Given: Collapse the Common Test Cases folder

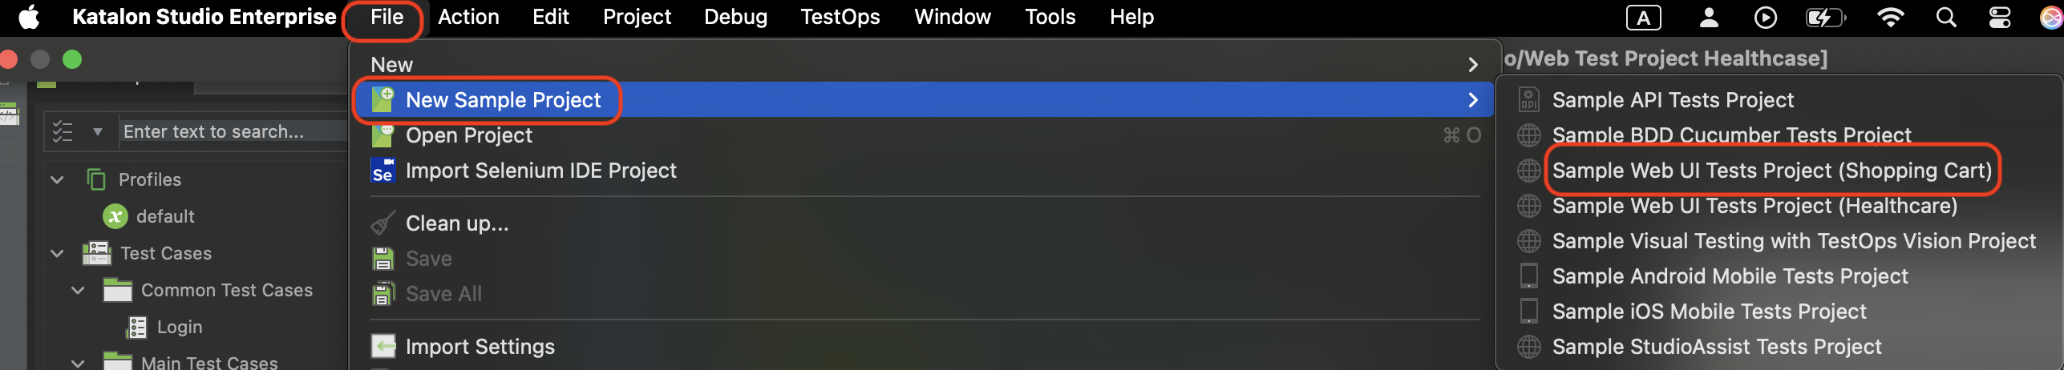Looking at the screenshot, I should (78, 290).
